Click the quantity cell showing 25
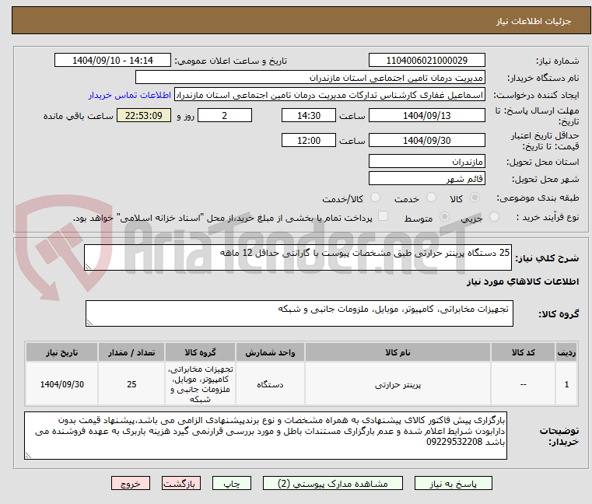This screenshot has width=592, height=504. (131, 384)
